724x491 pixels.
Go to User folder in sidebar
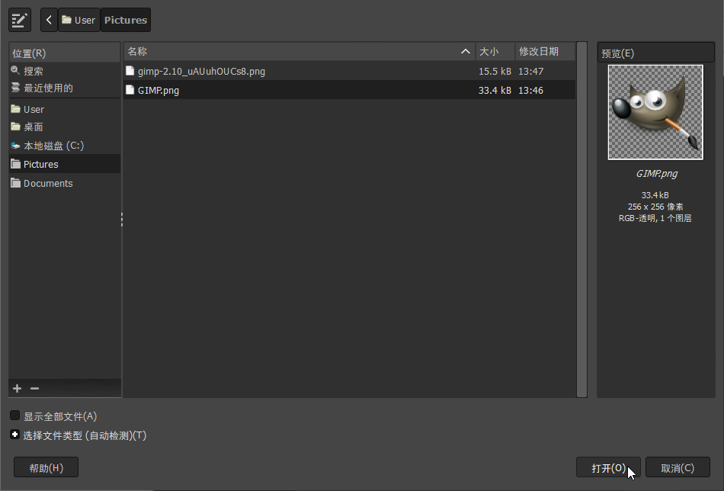65,110
